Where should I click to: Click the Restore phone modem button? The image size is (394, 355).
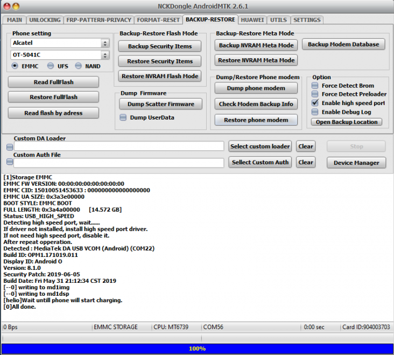coord(256,120)
